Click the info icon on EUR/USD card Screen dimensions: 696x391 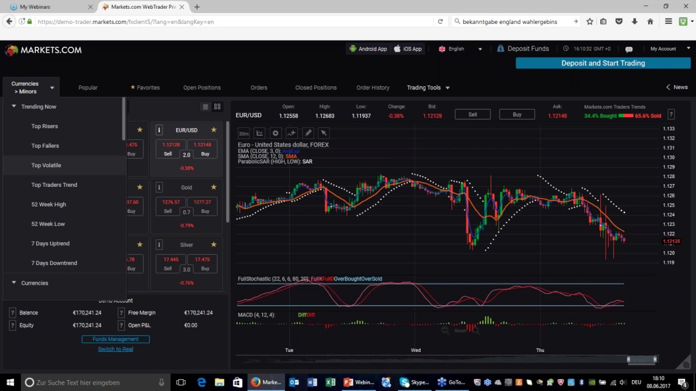click(159, 130)
